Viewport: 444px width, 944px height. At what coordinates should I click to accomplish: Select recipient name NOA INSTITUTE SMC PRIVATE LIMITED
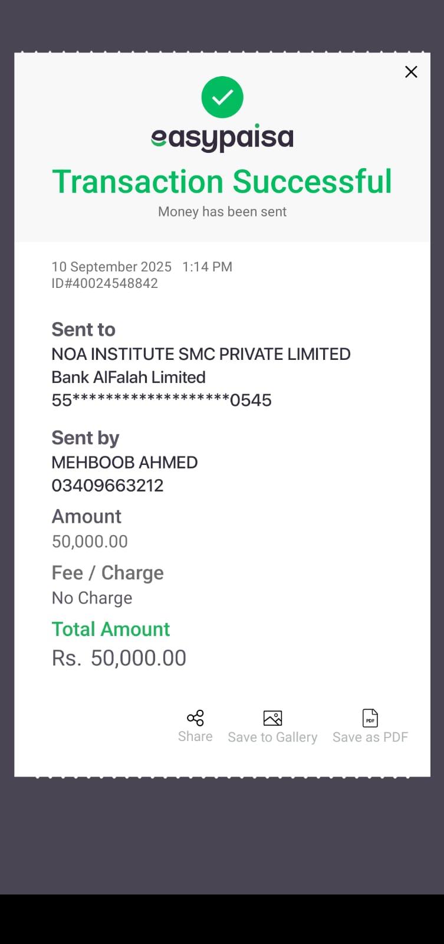201,354
